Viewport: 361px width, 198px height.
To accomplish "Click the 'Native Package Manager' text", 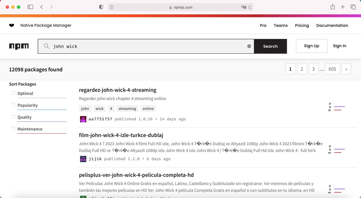I will tap(46, 25).
